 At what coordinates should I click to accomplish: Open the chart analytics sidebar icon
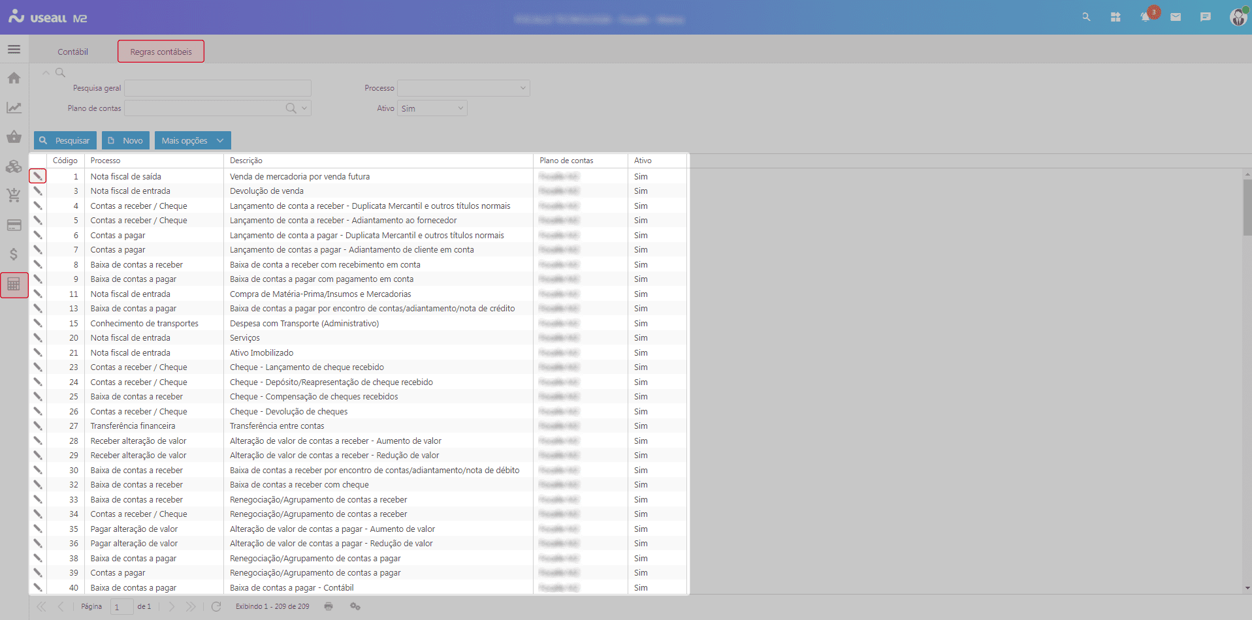[x=14, y=108]
